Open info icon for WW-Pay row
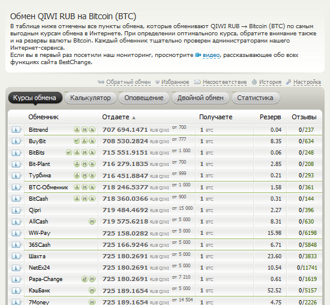The image size is (330, 305). (16, 233)
